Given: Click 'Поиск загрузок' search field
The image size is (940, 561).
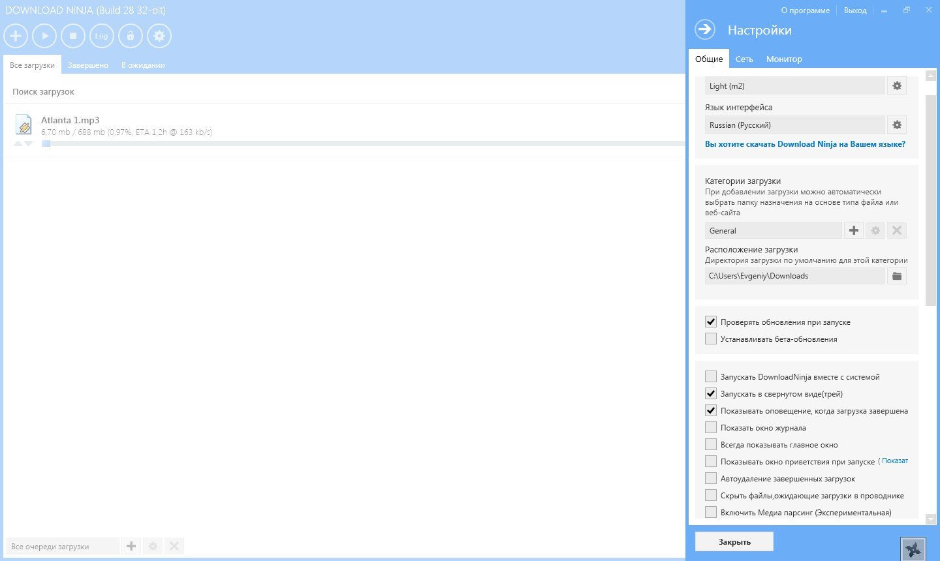Looking at the screenshot, I should point(346,91).
